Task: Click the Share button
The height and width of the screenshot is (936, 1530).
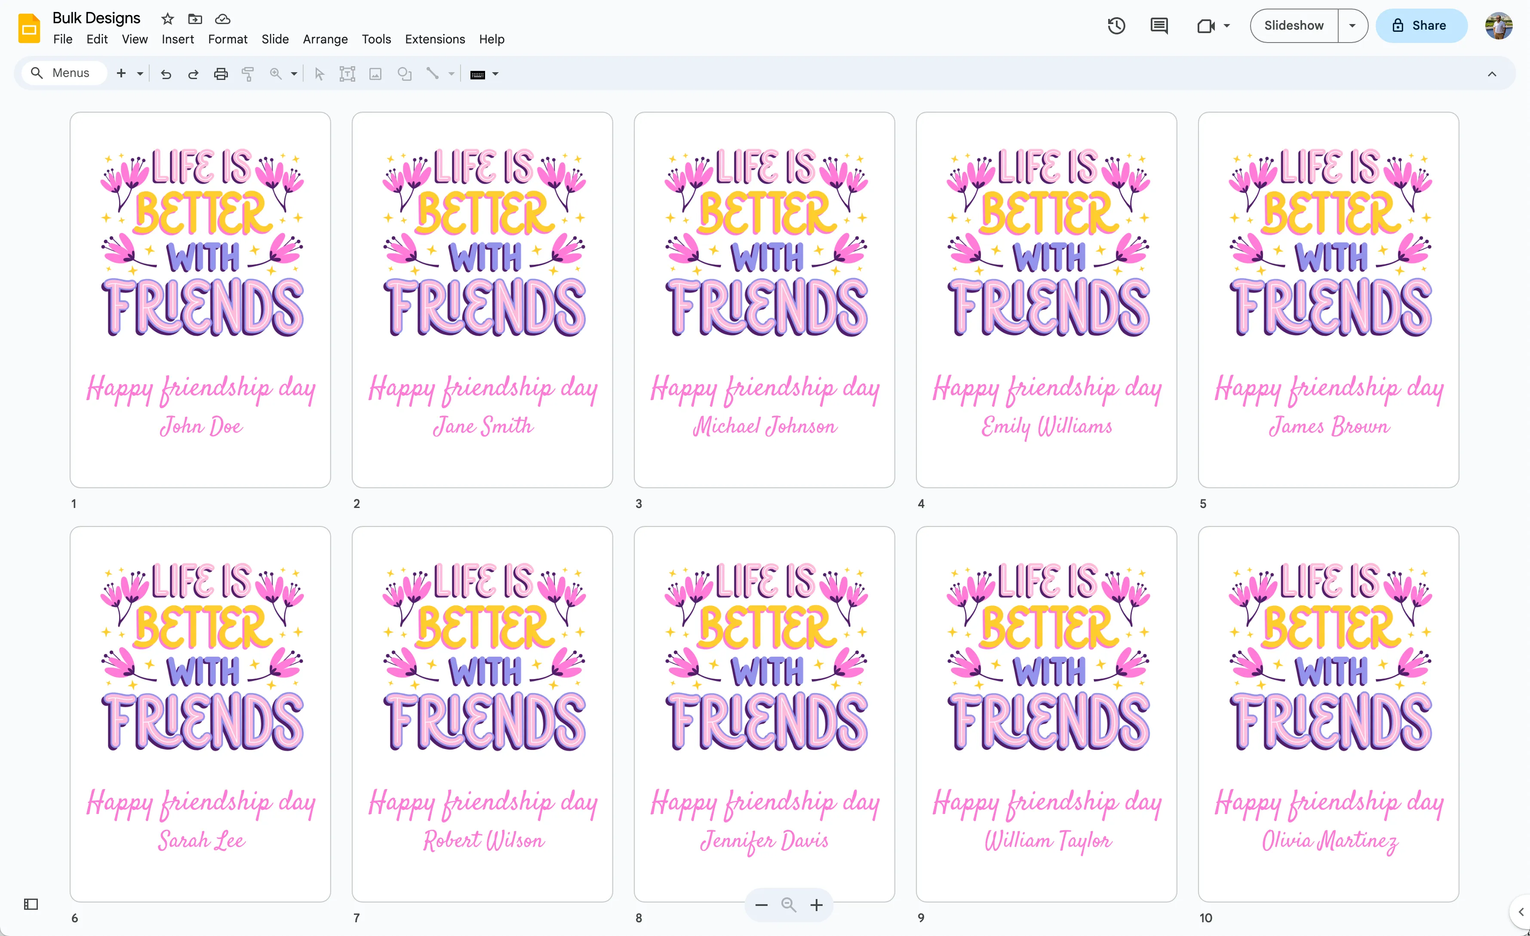Action: point(1421,25)
